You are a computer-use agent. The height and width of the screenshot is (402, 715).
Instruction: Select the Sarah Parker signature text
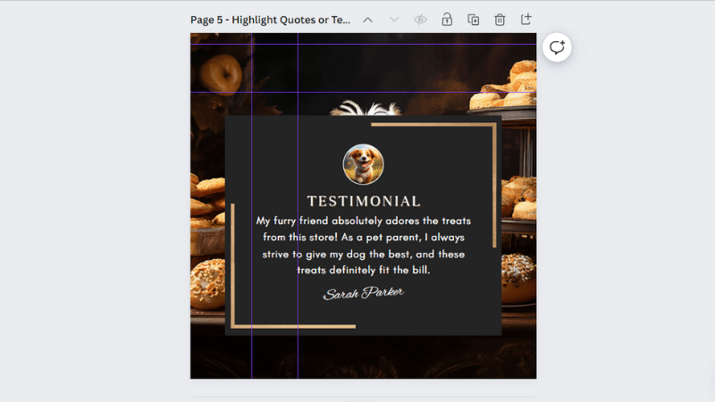[x=364, y=294]
